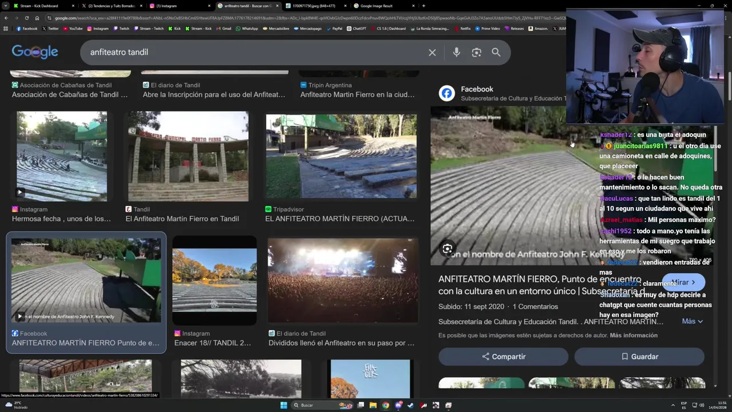
Task: Open Chrome from the taskbar
Action: 385,405
